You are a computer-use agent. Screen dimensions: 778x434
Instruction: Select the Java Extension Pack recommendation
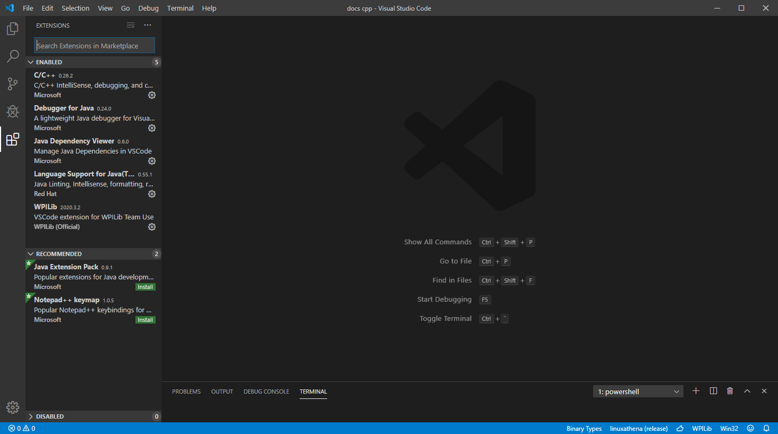pyautogui.click(x=93, y=276)
